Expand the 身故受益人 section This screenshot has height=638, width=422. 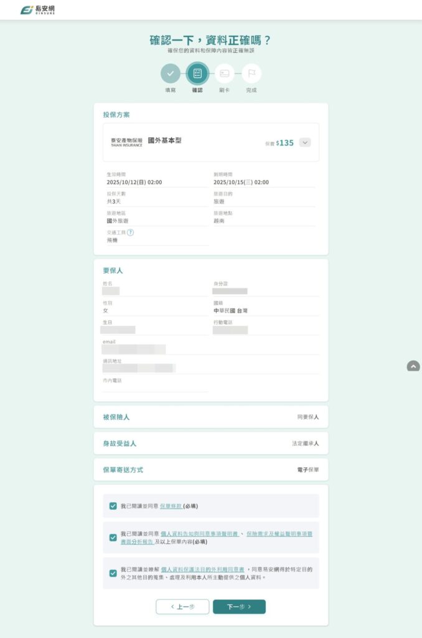pos(210,443)
